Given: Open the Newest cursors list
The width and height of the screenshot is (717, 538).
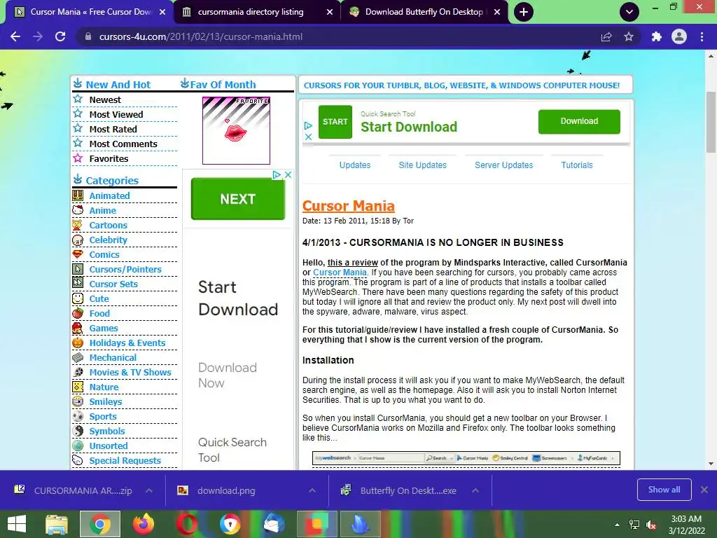Looking at the screenshot, I should pyautogui.click(x=105, y=99).
